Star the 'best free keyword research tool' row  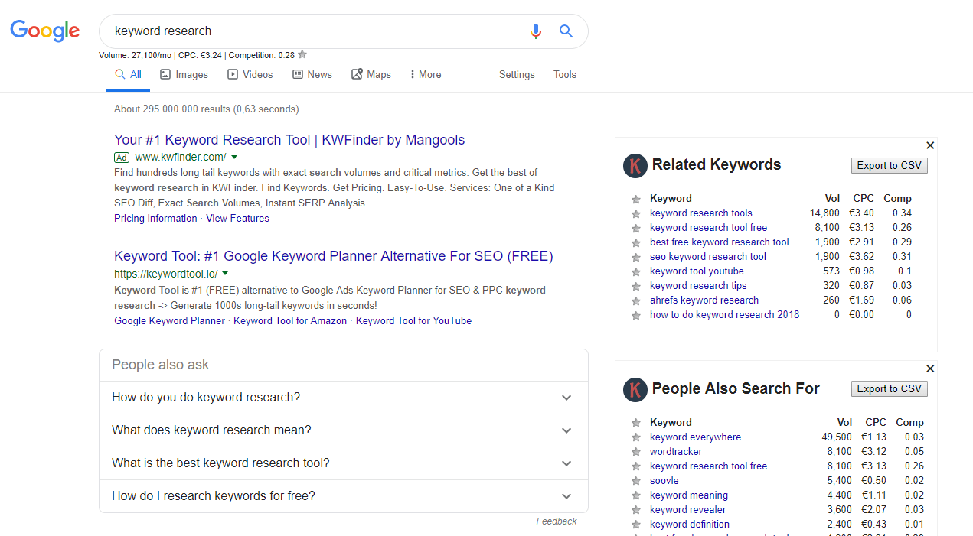click(635, 243)
